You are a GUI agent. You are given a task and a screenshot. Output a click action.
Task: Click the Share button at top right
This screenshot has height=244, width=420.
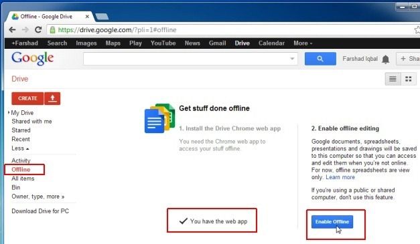408,59
